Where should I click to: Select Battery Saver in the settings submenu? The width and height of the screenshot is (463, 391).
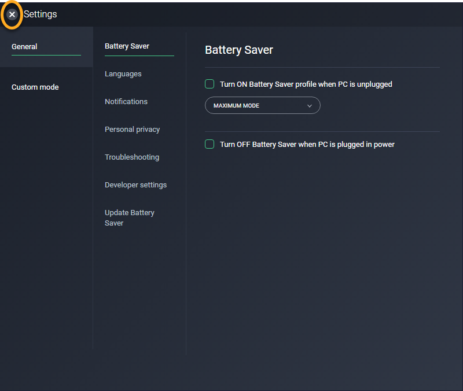point(127,46)
